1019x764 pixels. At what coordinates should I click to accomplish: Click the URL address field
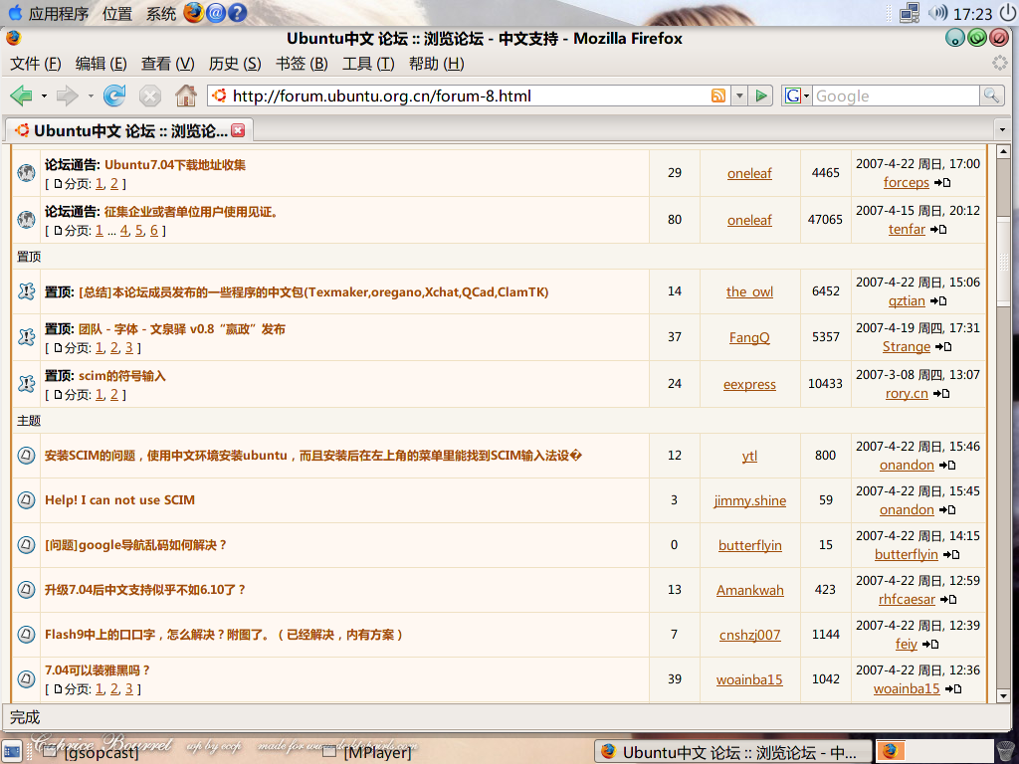[x=468, y=96]
